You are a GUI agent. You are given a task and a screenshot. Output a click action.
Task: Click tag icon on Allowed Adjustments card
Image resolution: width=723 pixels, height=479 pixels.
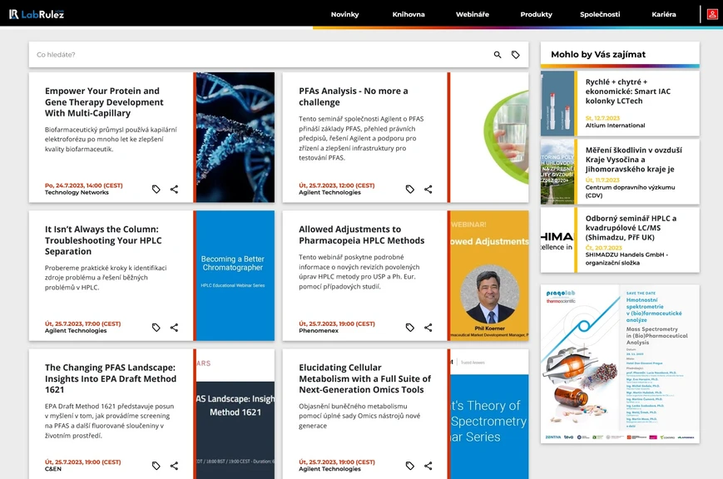(410, 328)
